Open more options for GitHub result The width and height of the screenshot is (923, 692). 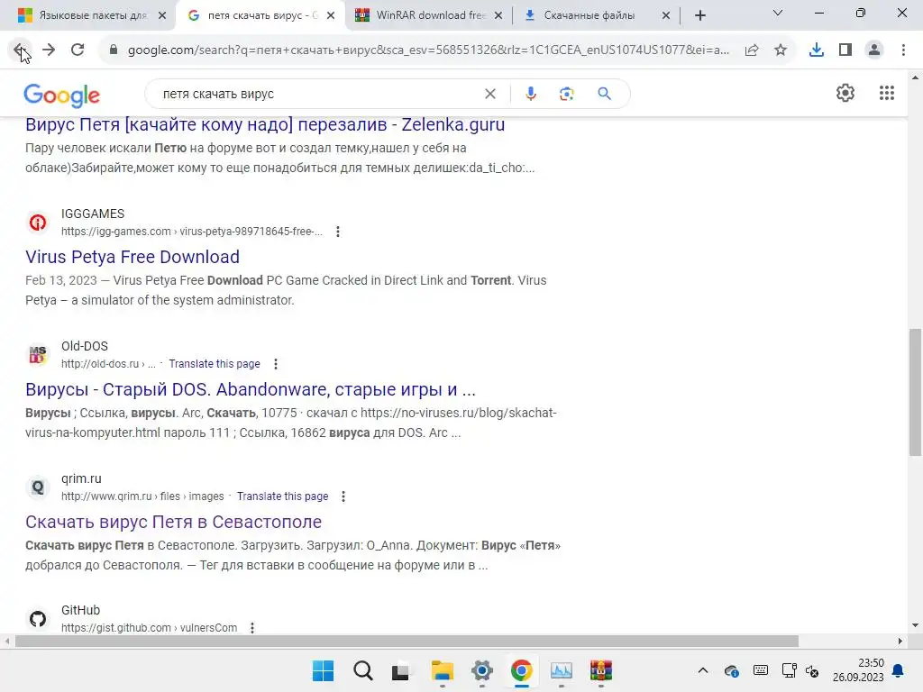252,628
